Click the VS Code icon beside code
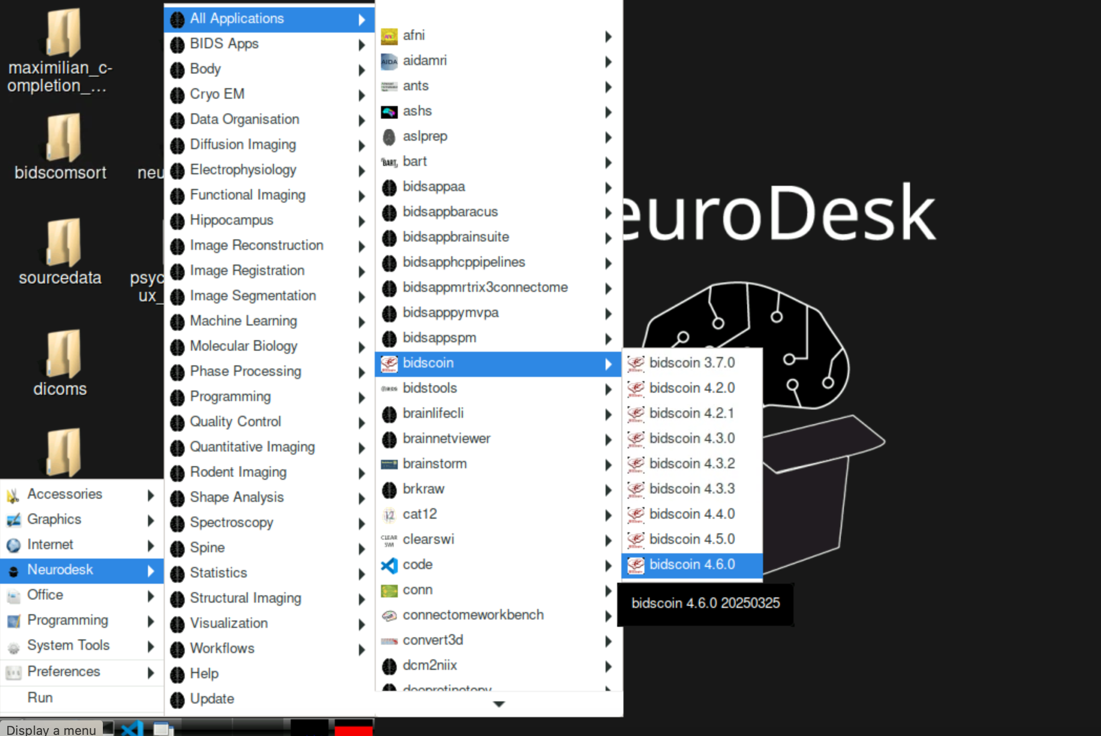 tap(389, 565)
